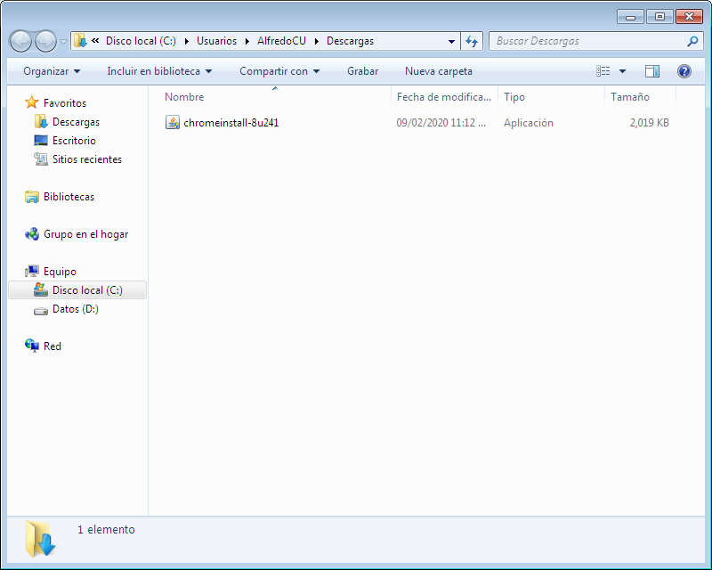The height and width of the screenshot is (570, 712).
Task: Click the Datos (D:) drive icon
Action: 41,311
